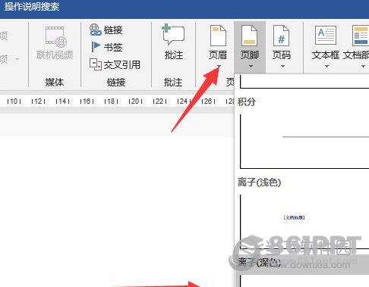Click the 页脚 footer icon

[250, 36]
